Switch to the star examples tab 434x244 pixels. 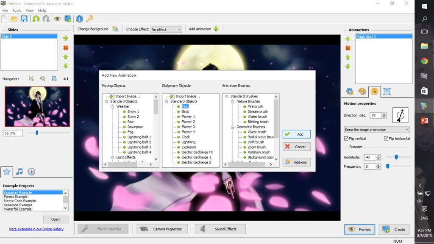7,172
